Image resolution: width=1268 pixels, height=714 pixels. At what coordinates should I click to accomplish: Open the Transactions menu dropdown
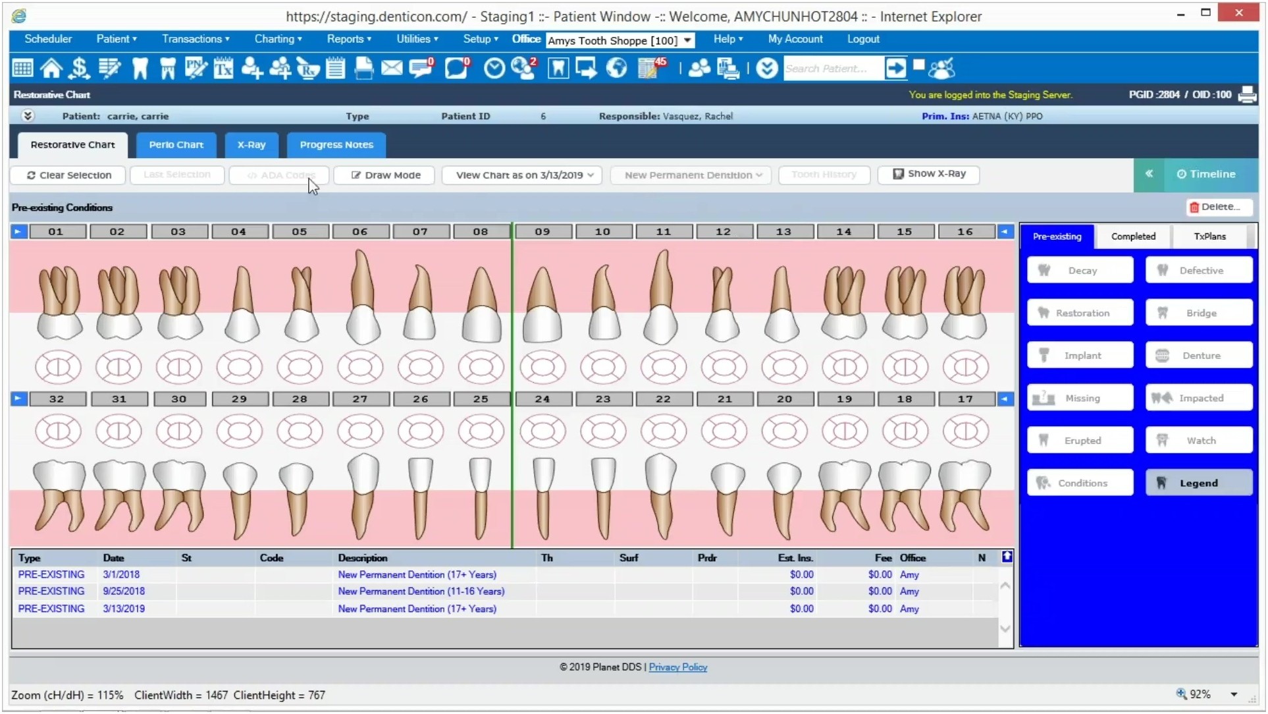[x=196, y=40]
